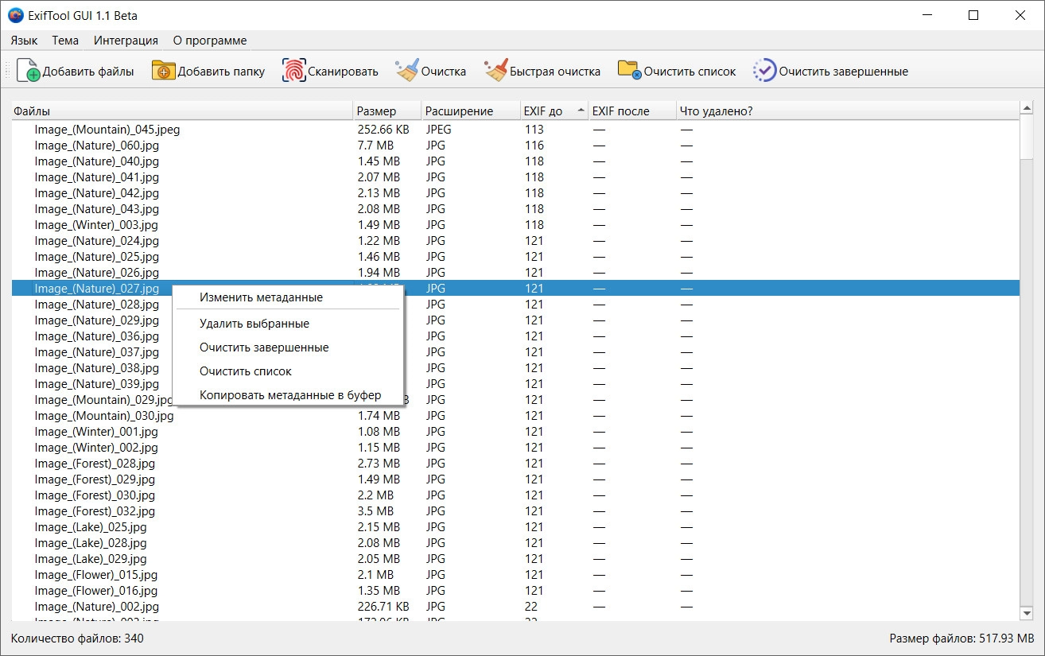Click the Добавить папку folder icon
The image size is (1045, 656).
[x=163, y=71]
